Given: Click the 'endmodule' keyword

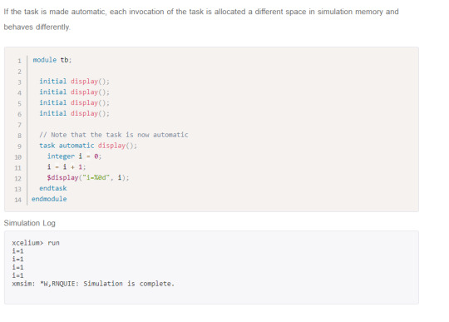Looking at the screenshot, I should pos(49,199).
